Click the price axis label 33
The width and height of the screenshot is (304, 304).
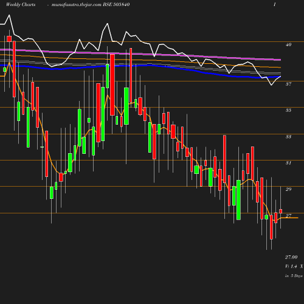tap(288, 137)
